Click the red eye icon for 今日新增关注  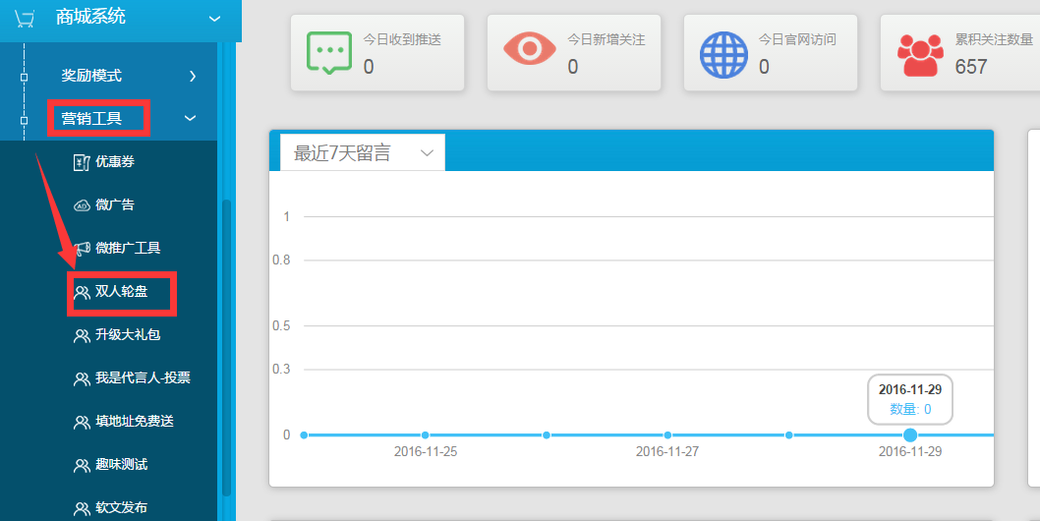530,49
